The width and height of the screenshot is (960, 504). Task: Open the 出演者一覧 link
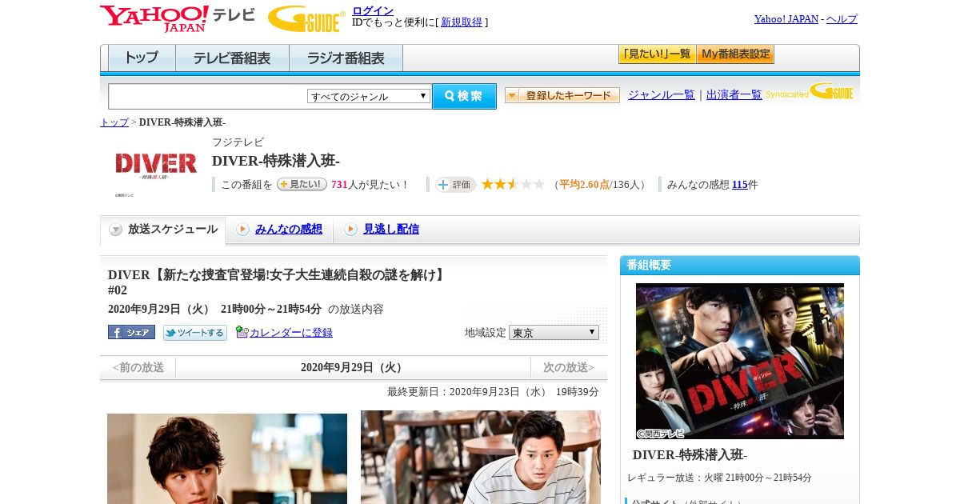(734, 95)
